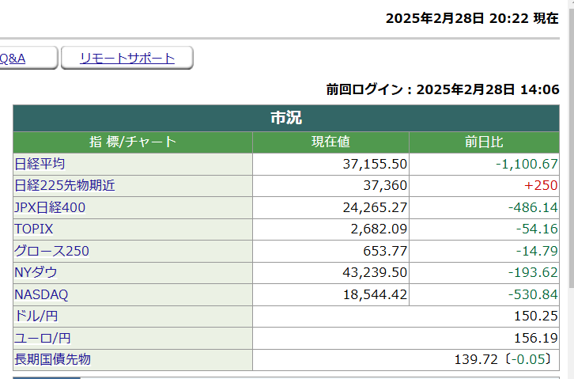
Task: Click the +250 change for 日経225先物
Action: (x=541, y=186)
